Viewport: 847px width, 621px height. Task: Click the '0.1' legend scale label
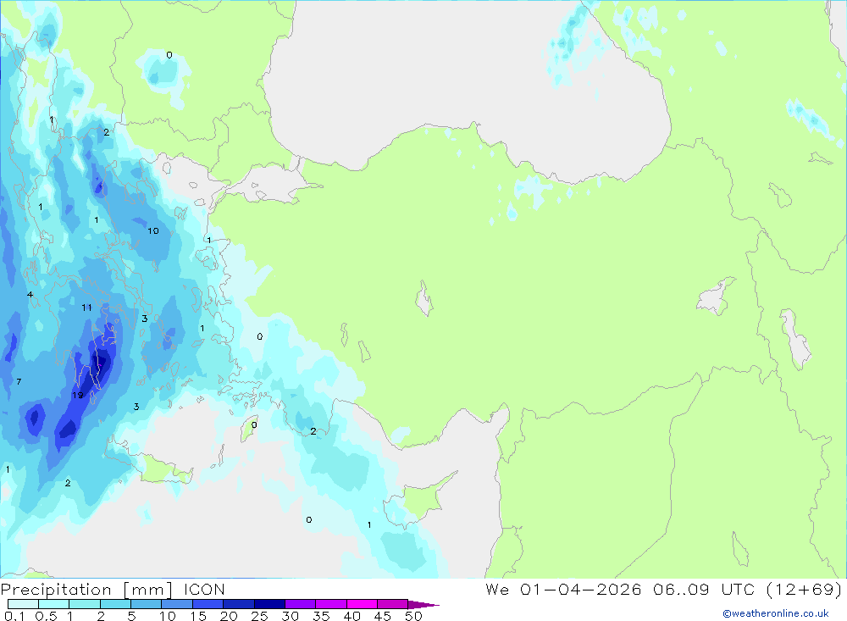pyautogui.click(x=14, y=616)
